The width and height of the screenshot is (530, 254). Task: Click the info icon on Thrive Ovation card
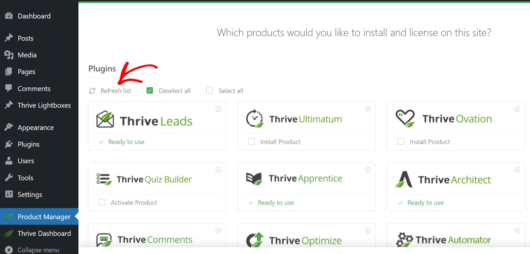tap(517, 109)
